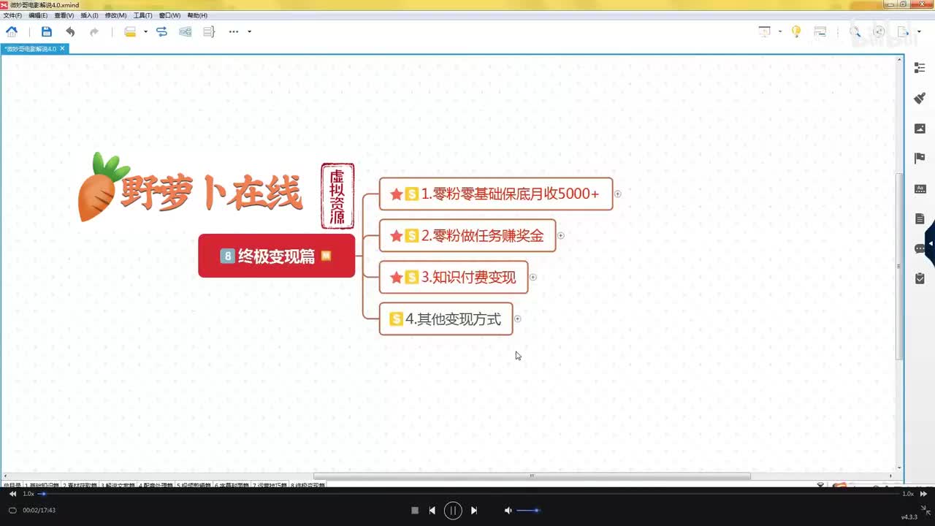Start presentation mode from the toolbar
Viewport: 935px width, 526px height.
pos(765,31)
